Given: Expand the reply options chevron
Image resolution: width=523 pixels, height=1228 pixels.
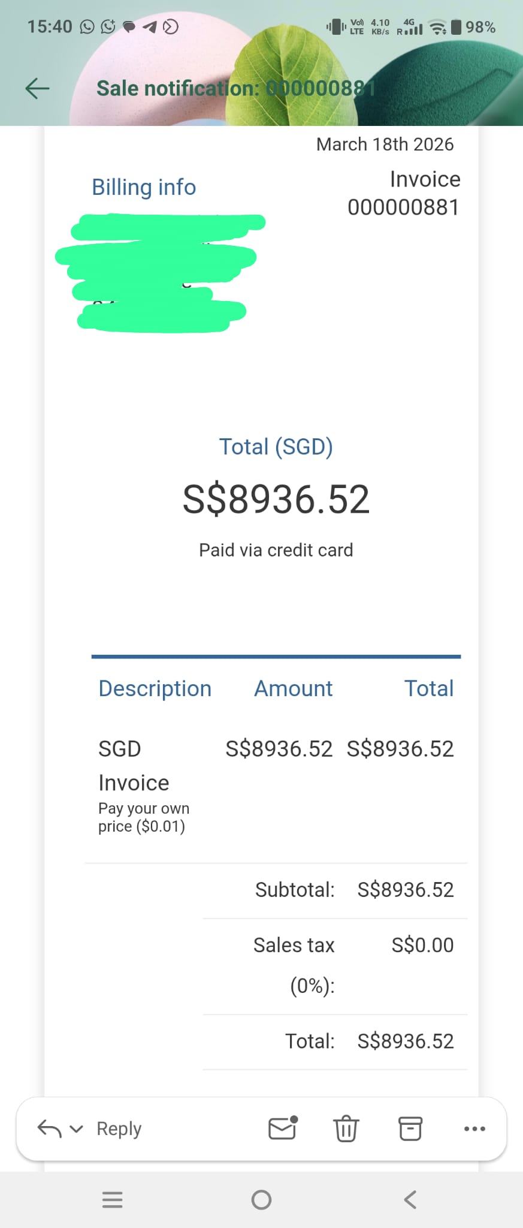Looking at the screenshot, I should pyautogui.click(x=76, y=1129).
